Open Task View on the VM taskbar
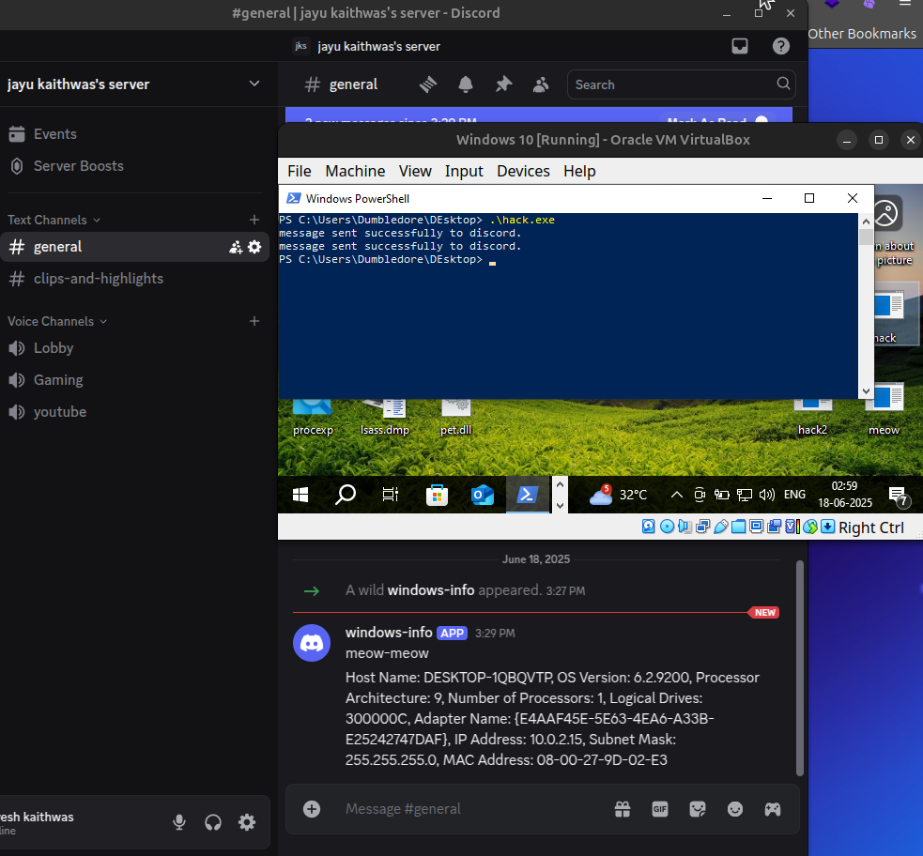 coord(391,495)
